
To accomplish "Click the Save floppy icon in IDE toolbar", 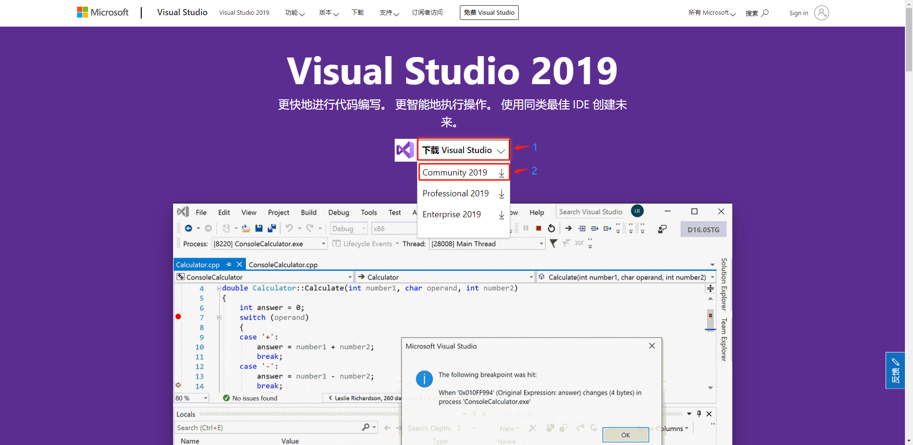I will pos(259,228).
